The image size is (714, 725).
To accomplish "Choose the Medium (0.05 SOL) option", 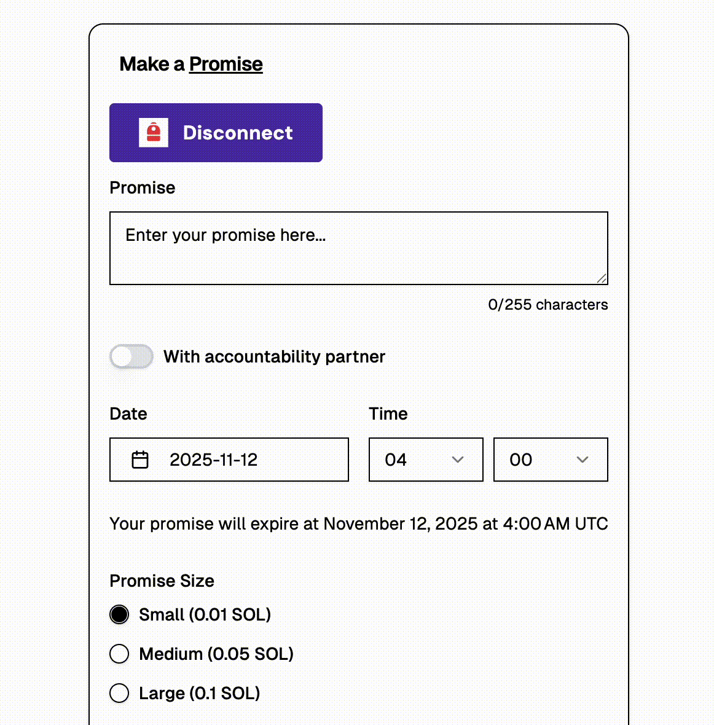I will (x=119, y=654).
